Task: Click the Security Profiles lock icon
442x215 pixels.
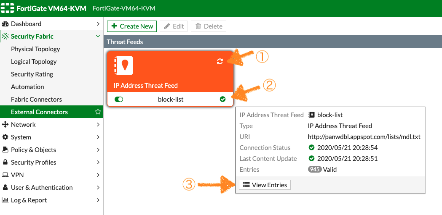Action: coord(5,163)
